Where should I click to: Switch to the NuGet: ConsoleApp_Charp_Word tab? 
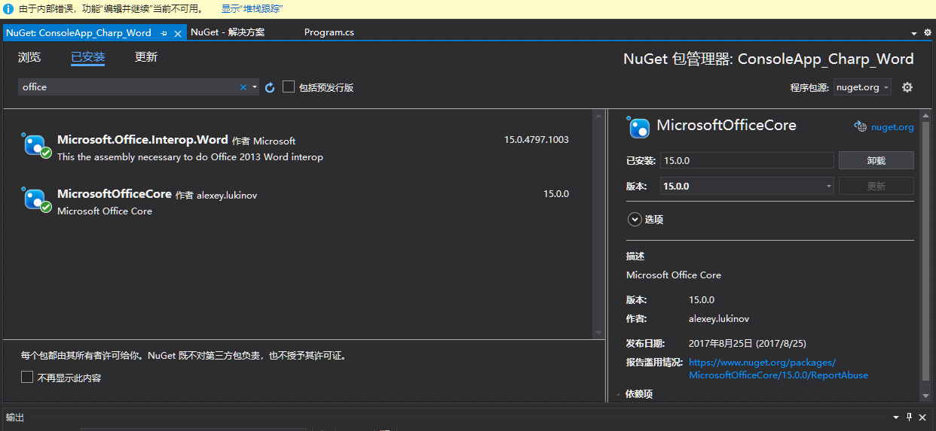point(78,33)
